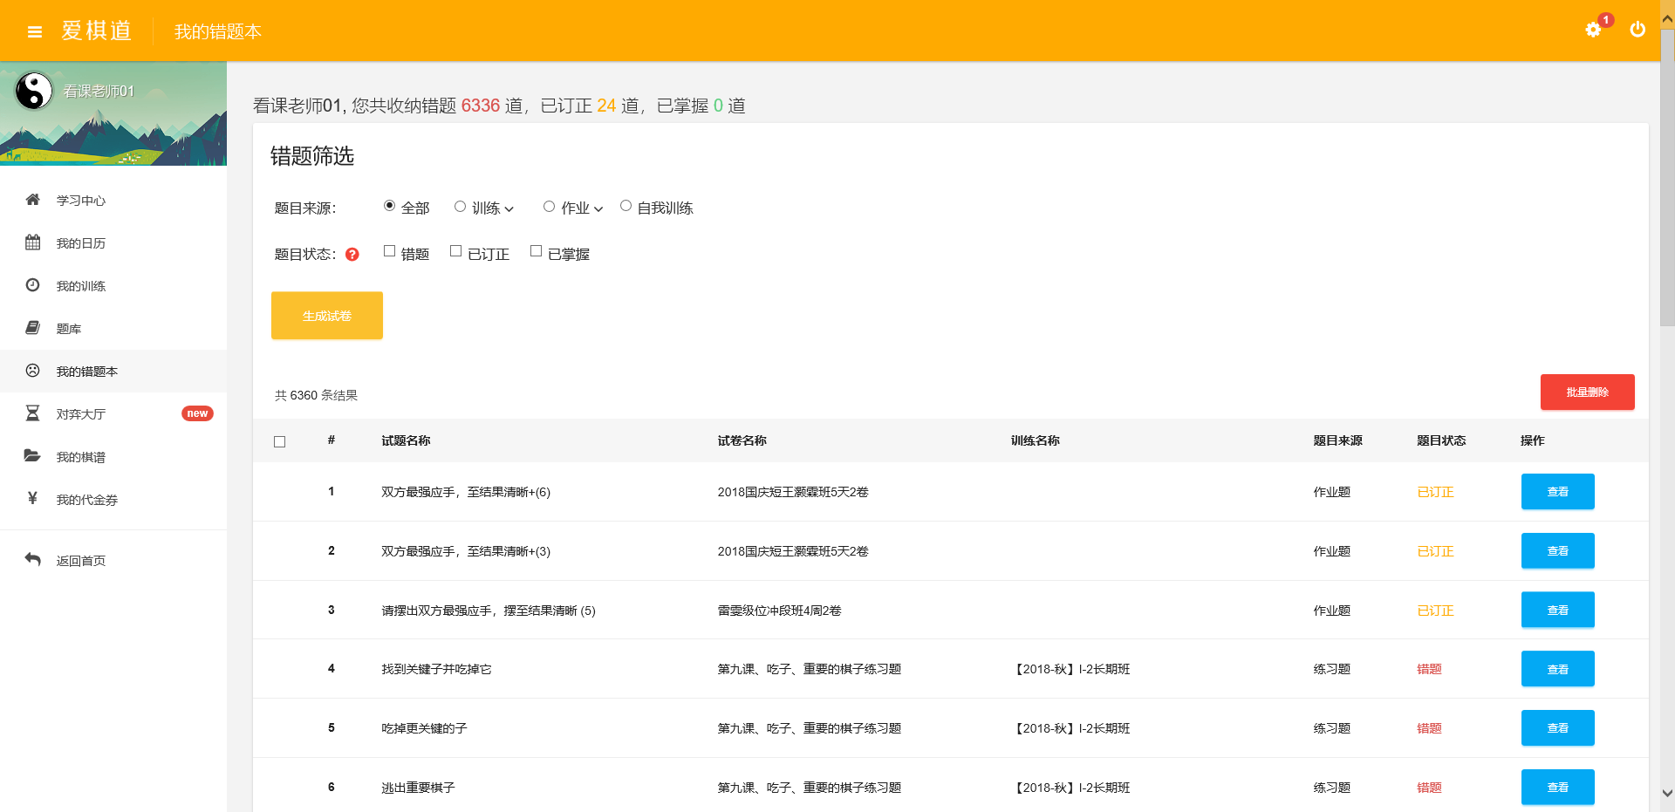This screenshot has width=1675, height=812.
Task: Toggle the select-all checkbox in table header
Action: 280,441
